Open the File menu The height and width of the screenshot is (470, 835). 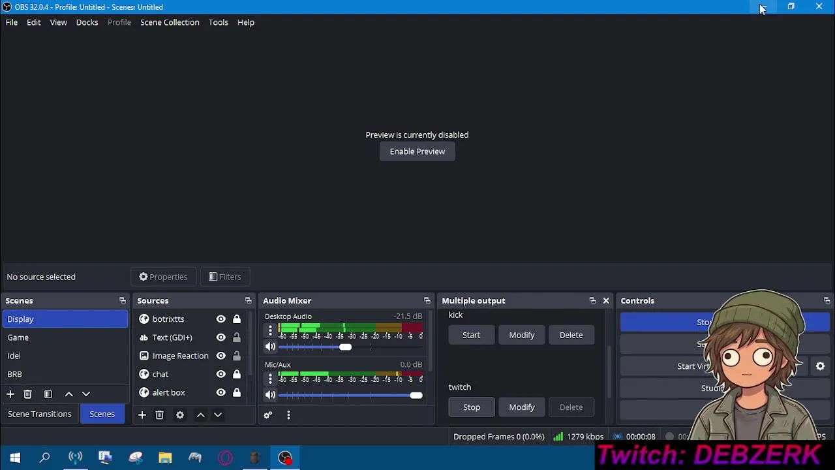(12, 22)
